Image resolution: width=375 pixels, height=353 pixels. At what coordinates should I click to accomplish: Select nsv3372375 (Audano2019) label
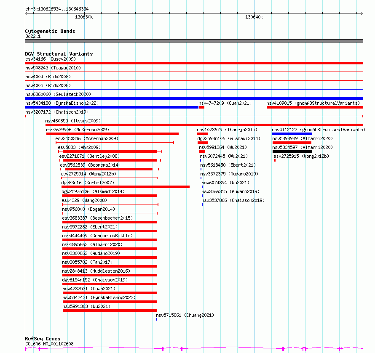tap(229, 174)
